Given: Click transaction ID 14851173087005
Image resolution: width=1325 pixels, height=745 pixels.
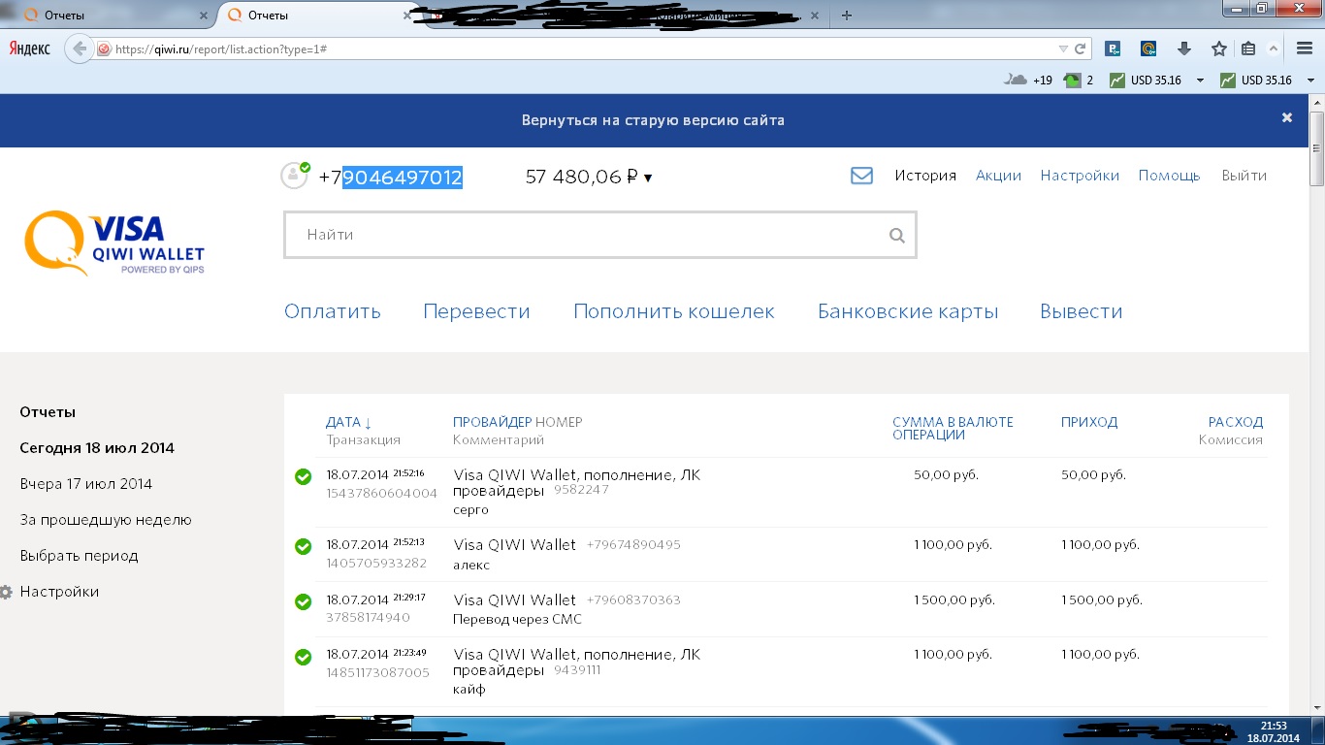Looking at the screenshot, I should pos(377,672).
